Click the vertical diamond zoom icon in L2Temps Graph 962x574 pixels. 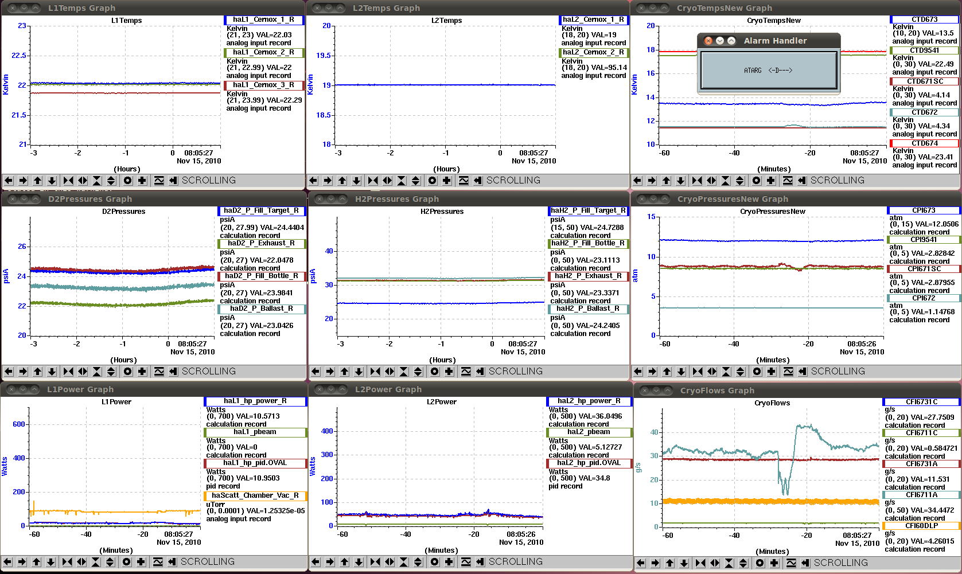pyautogui.click(x=416, y=181)
